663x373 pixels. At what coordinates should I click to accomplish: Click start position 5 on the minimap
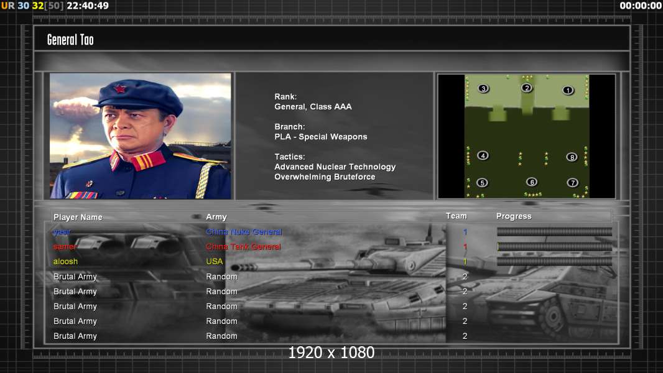click(x=482, y=183)
